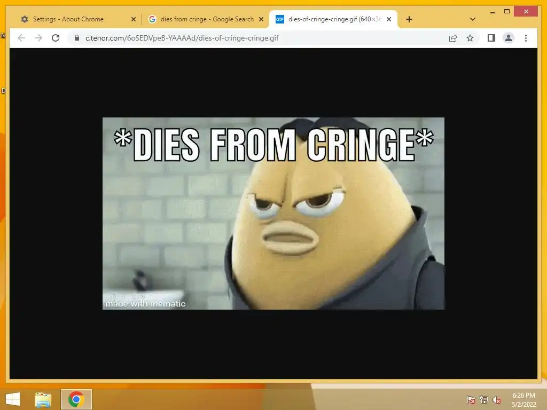
Task: Click the dies from cringe GIF image
Action: [x=273, y=214]
